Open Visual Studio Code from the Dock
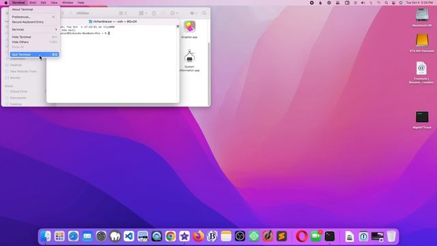Viewport: 437px width, 246px height. 129,236
